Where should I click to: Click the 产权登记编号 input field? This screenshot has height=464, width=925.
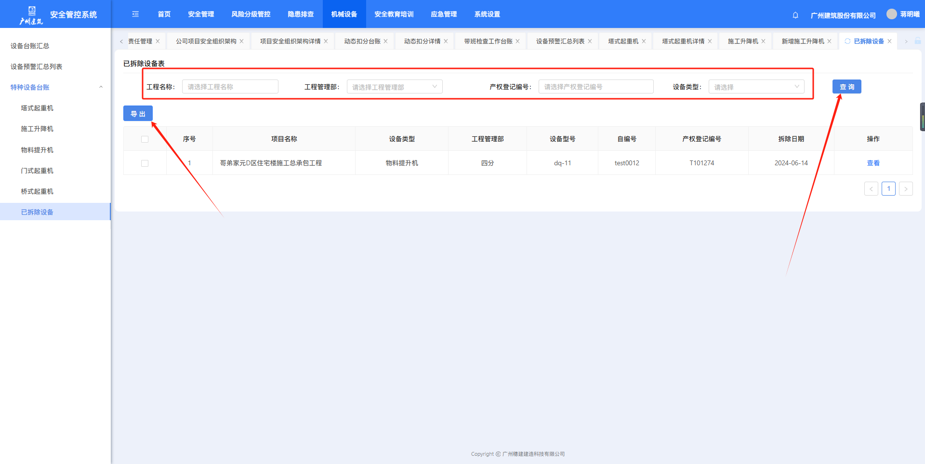(x=595, y=87)
